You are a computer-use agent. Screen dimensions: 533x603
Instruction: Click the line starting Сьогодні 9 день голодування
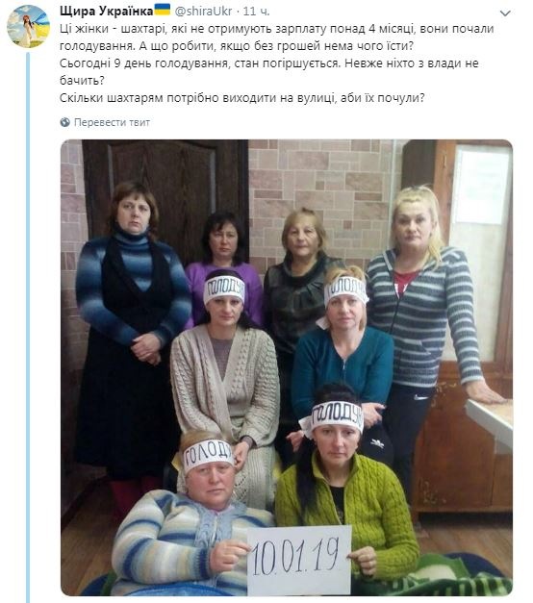(x=269, y=63)
